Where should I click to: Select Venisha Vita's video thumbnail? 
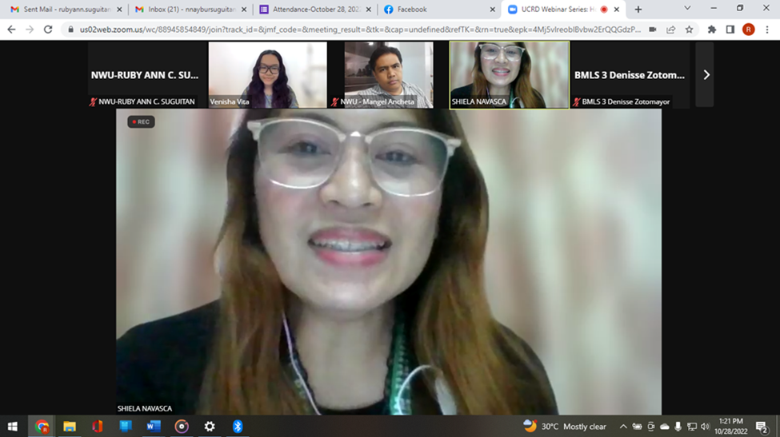tap(267, 74)
